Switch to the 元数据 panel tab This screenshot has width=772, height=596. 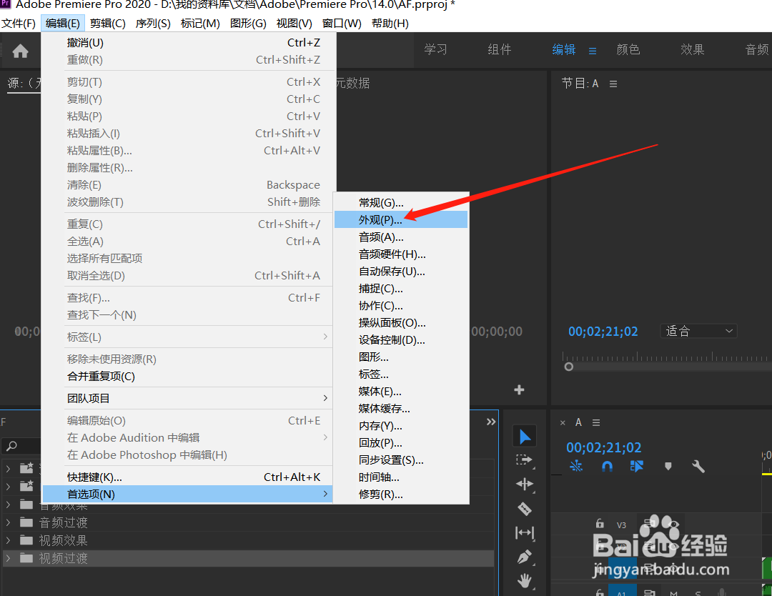[x=352, y=83]
